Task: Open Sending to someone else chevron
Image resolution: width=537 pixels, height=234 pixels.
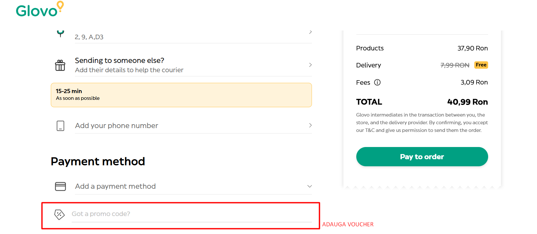Action: point(310,65)
